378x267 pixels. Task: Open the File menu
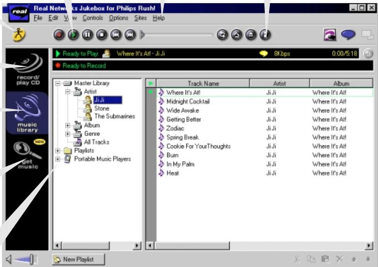point(38,18)
